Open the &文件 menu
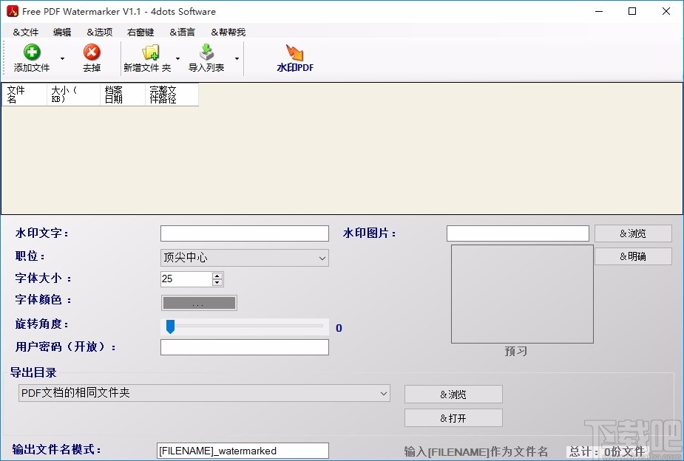This screenshot has width=684, height=461. [24, 32]
